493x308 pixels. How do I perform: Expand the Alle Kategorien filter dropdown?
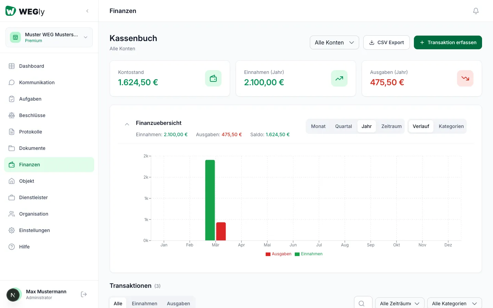point(454,303)
